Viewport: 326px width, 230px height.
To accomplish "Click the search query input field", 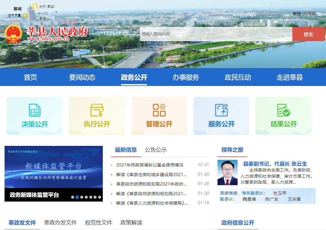I will (216, 34).
